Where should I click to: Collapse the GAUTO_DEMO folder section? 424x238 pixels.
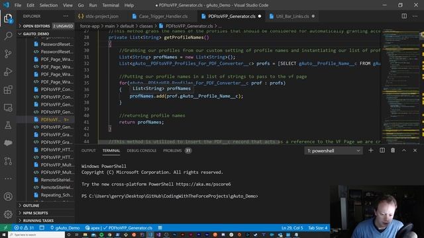[46, 34]
